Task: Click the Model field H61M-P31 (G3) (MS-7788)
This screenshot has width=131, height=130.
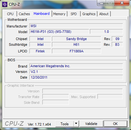Action: tap(59, 32)
